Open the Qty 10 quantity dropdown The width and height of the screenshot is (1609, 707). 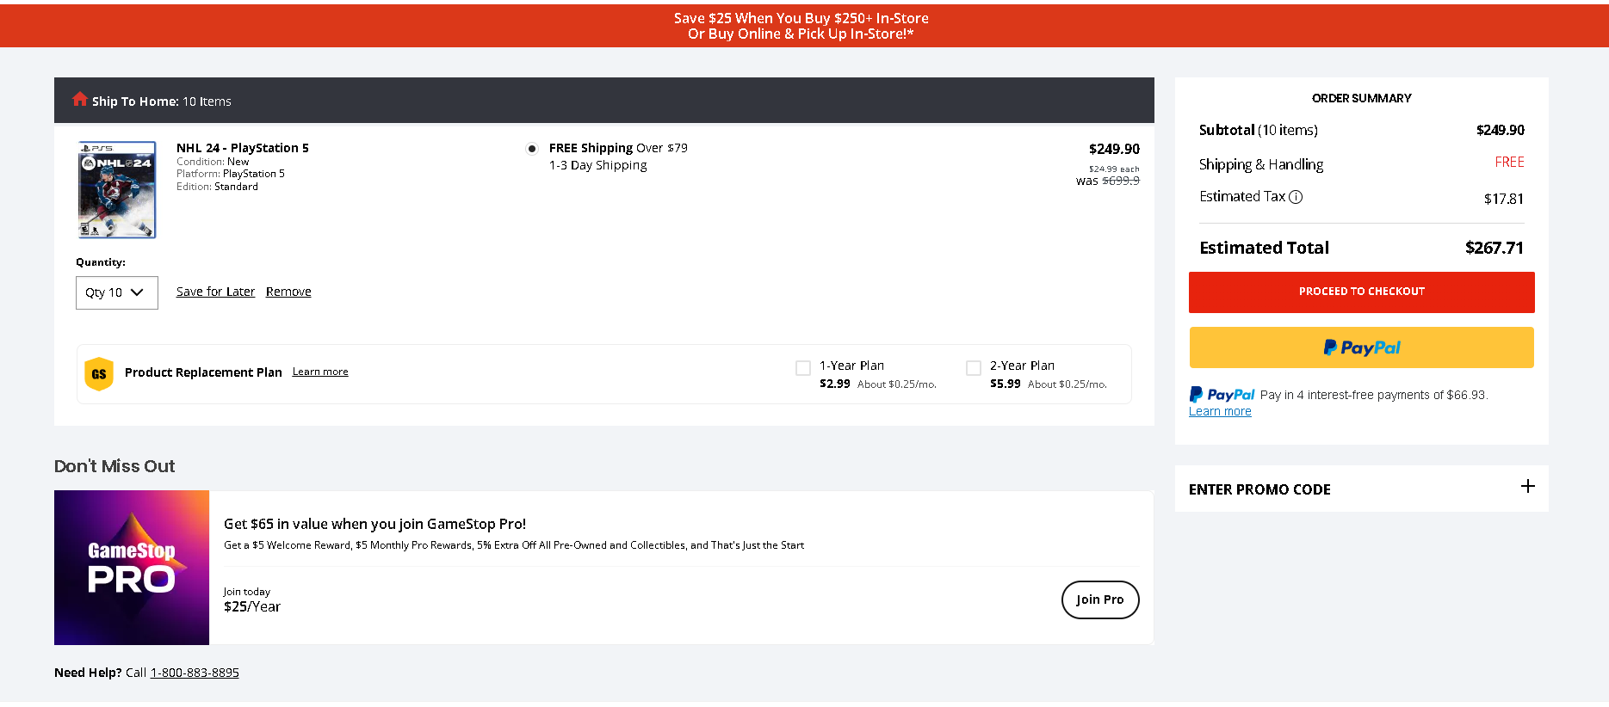117,292
